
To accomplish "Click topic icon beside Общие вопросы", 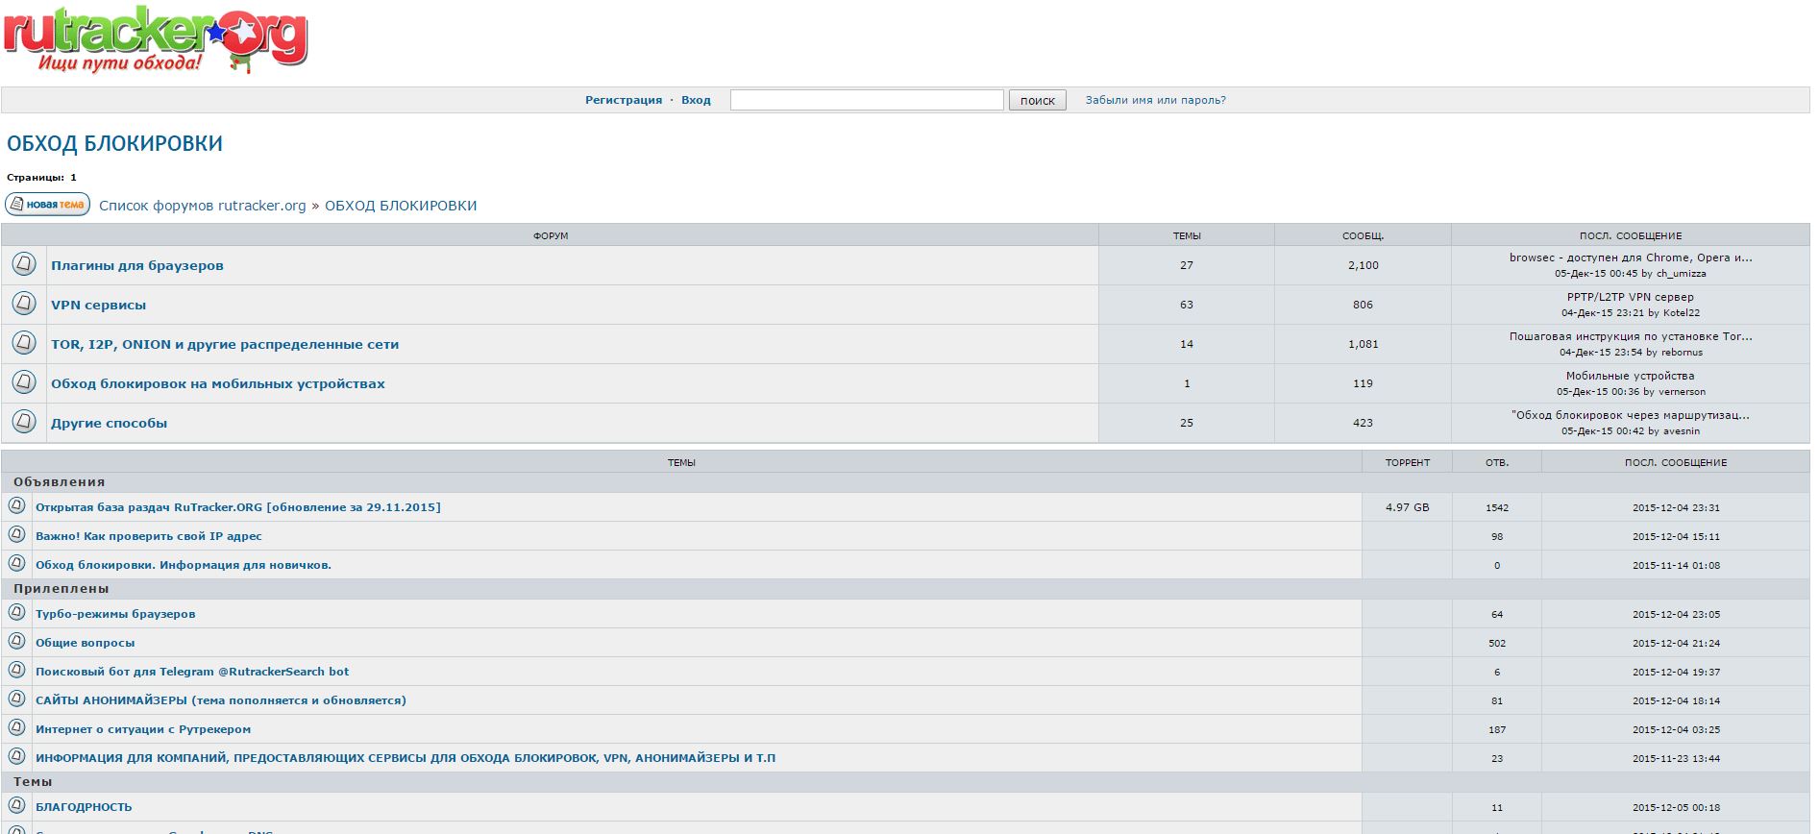I will pyautogui.click(x=16, y=641).
